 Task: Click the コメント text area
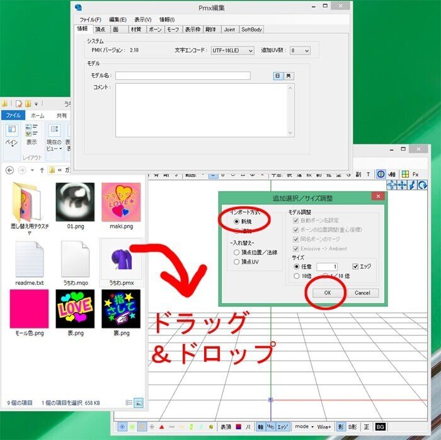[205, 110]
